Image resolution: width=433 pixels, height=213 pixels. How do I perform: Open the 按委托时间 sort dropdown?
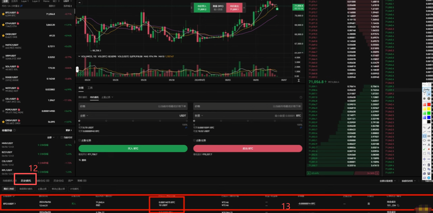click(408, 181)
